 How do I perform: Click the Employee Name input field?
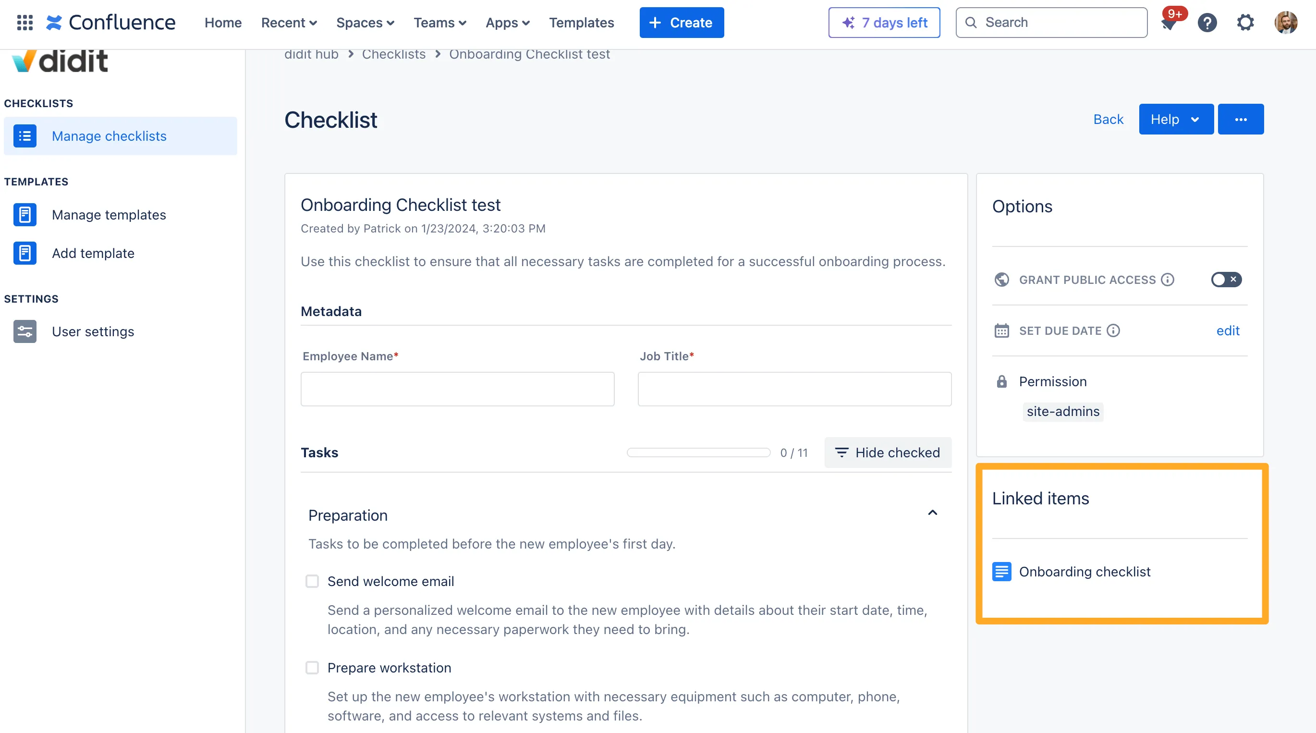pos(457,389)
